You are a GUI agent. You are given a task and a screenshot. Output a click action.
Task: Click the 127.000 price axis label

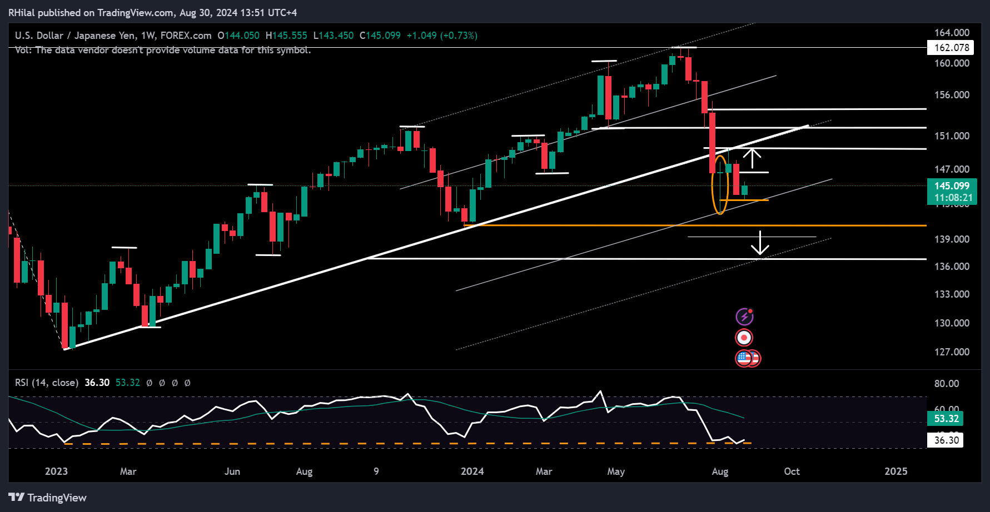(x=952, y=352)
